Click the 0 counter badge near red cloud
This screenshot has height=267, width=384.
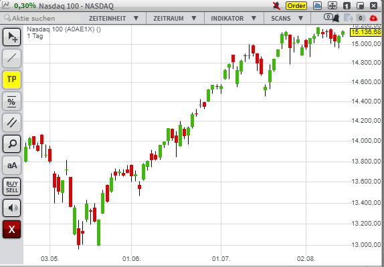pos(360,18)
